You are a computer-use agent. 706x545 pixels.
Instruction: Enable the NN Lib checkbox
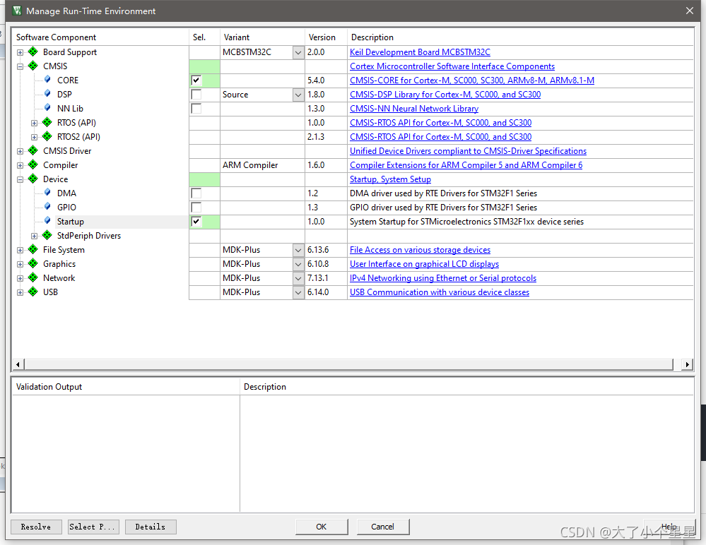[x=196, y=109]
